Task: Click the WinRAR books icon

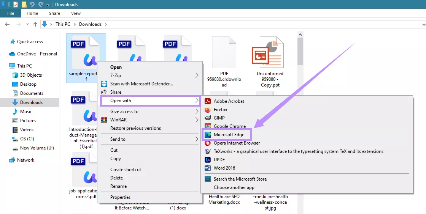Action: point(104,120)
